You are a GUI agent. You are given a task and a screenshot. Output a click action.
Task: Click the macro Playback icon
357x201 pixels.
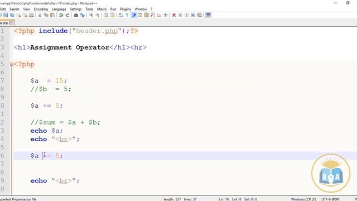187,15
